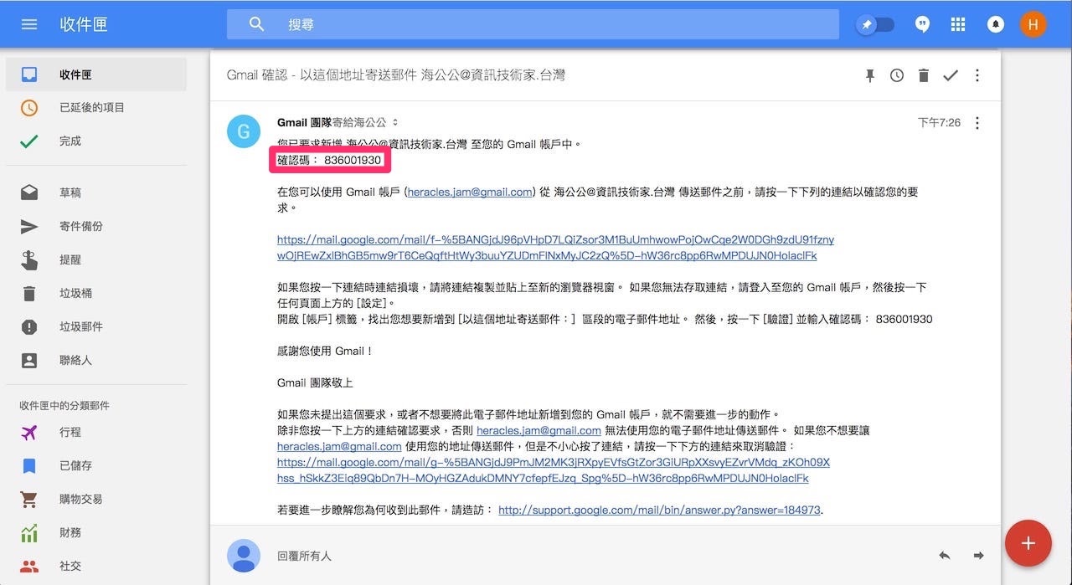Mark the email done with the checkmark icon
The image size is (1072, 585).
(x=950, y=75)
